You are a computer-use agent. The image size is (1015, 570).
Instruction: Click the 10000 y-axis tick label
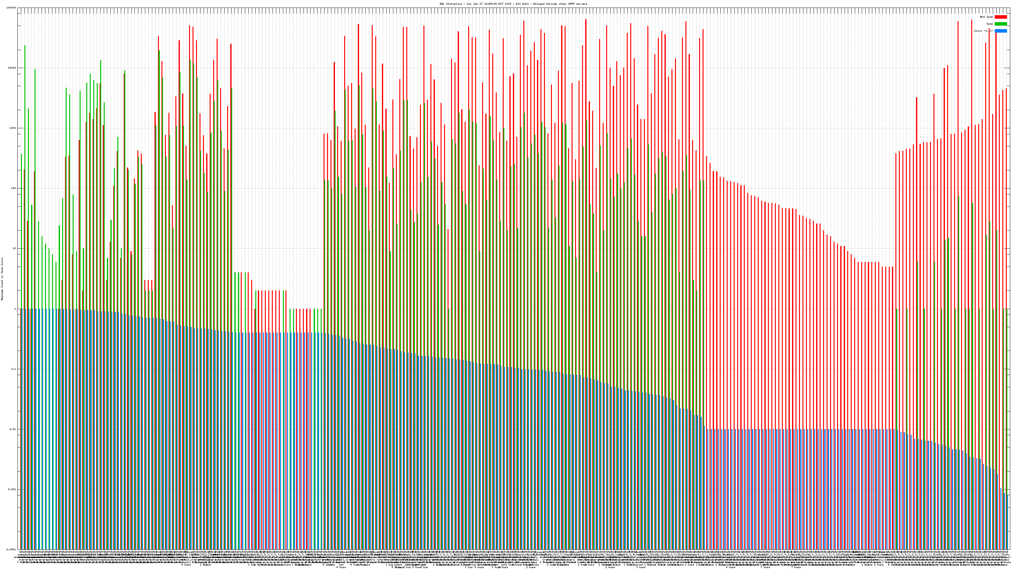12,68
